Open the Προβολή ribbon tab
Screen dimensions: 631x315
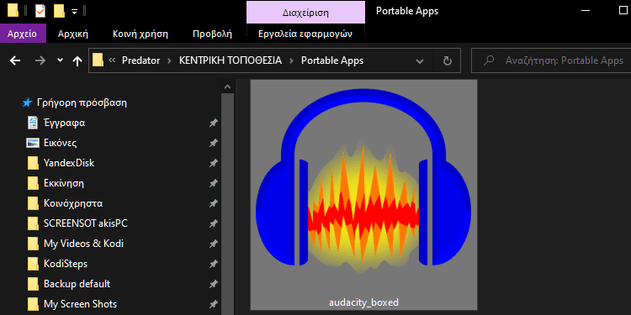[213, 34]
